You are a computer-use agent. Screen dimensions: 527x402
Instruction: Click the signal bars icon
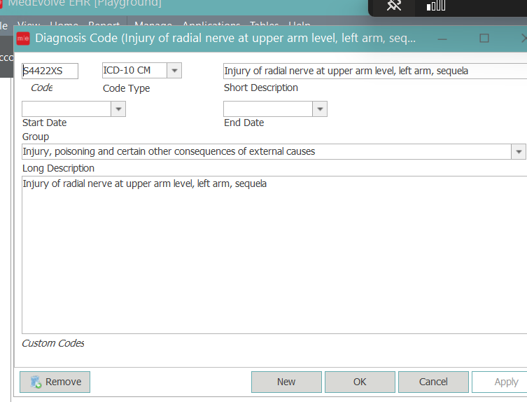pyautogui.click(x=435, y=6)
